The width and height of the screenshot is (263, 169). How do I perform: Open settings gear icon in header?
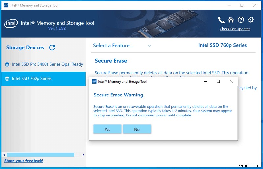[251, 20]
